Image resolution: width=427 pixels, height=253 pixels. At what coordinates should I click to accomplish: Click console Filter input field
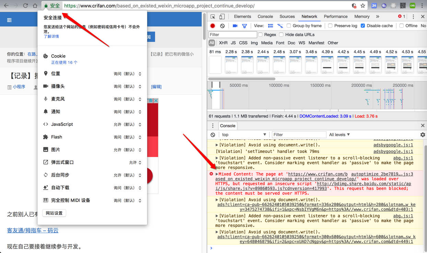[x=299, y=135]
